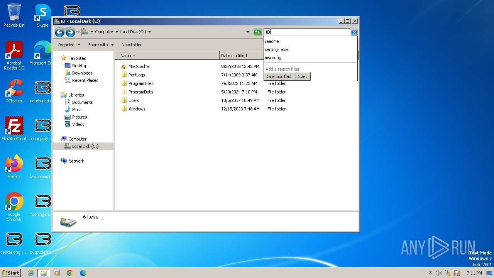The image size is (494, 278).
Task: Click the green refresh button
Action: point(257,32)
